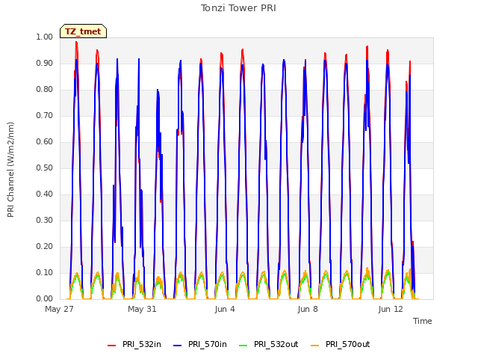Click the 0.40 y-axis tick label
Screen dimensions: 478x359
(x=45, y=194)
